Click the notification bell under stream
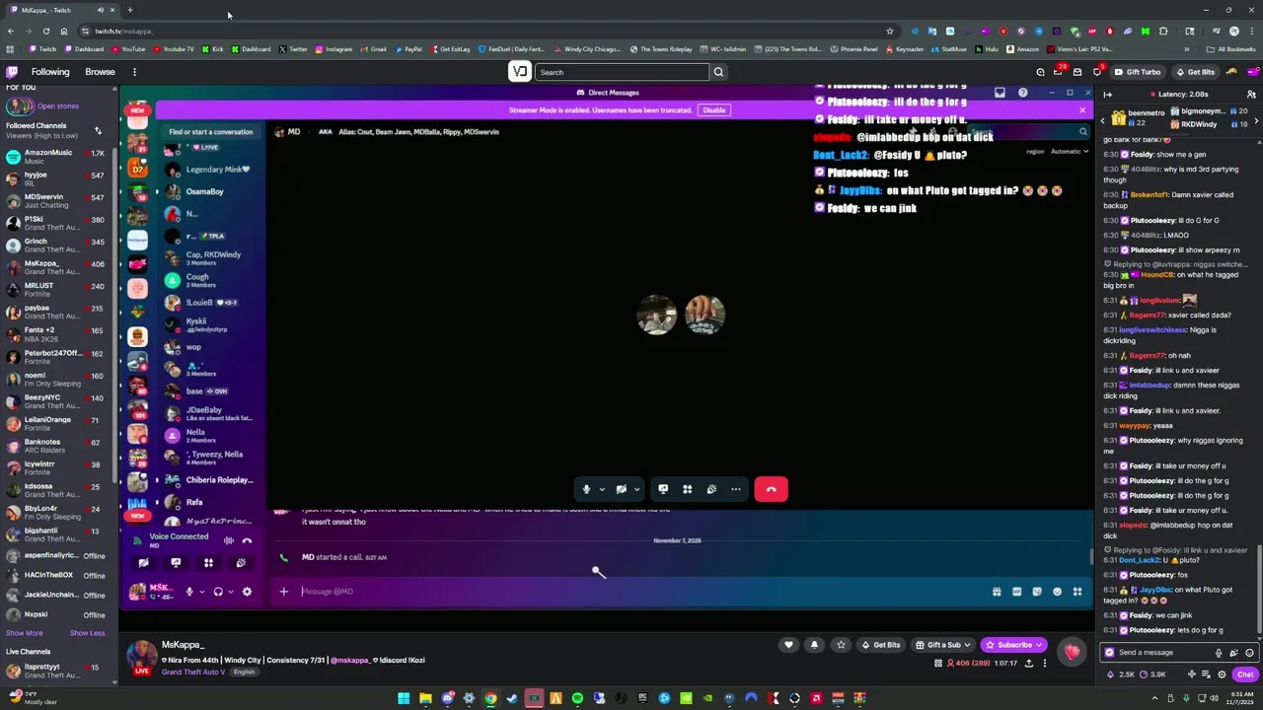This screenshot has width=1263, height=710. click(x=814, y=645)
